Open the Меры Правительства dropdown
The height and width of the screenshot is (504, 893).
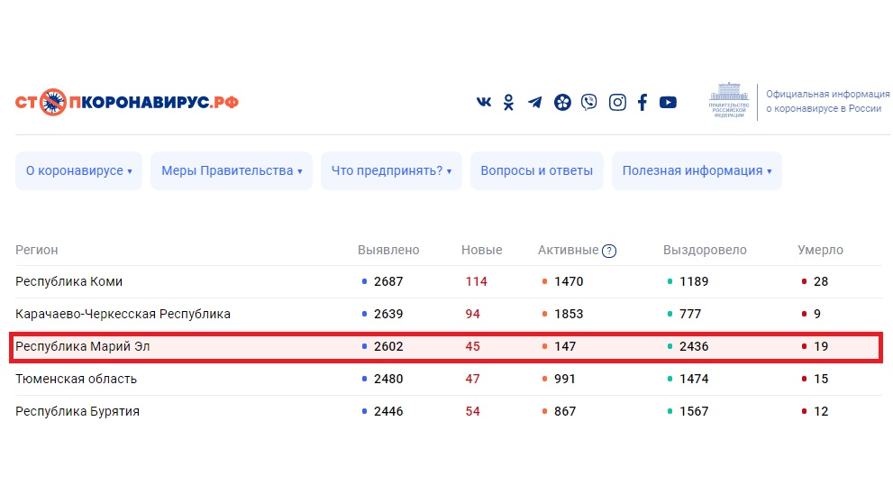231,171
